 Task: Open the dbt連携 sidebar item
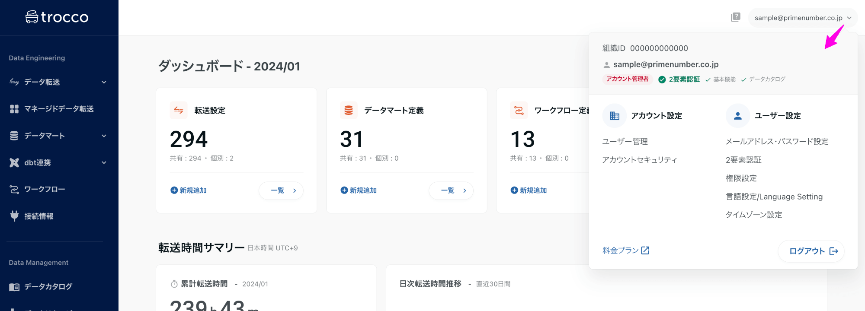tap(59, 162)
